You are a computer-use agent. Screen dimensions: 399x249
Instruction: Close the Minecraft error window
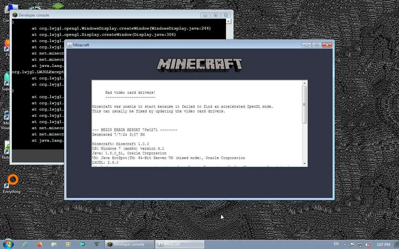pos(327,45)
